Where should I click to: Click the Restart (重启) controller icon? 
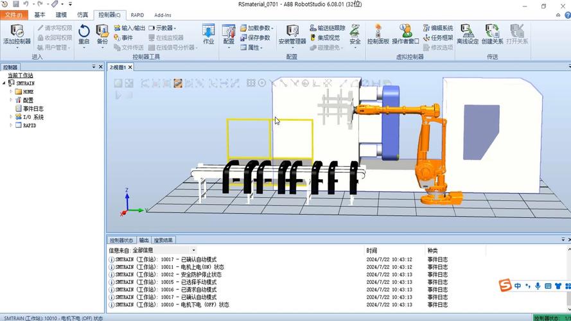pos(83,31)
